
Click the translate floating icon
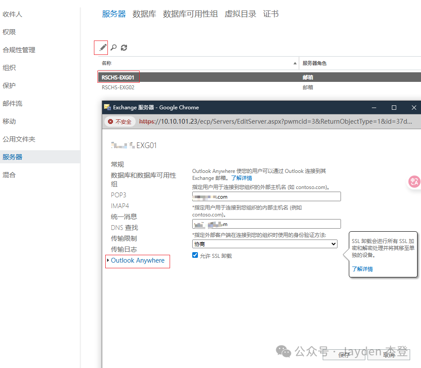[414, 182]
